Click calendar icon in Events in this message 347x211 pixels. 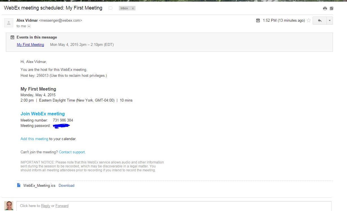tap(12, 37)
